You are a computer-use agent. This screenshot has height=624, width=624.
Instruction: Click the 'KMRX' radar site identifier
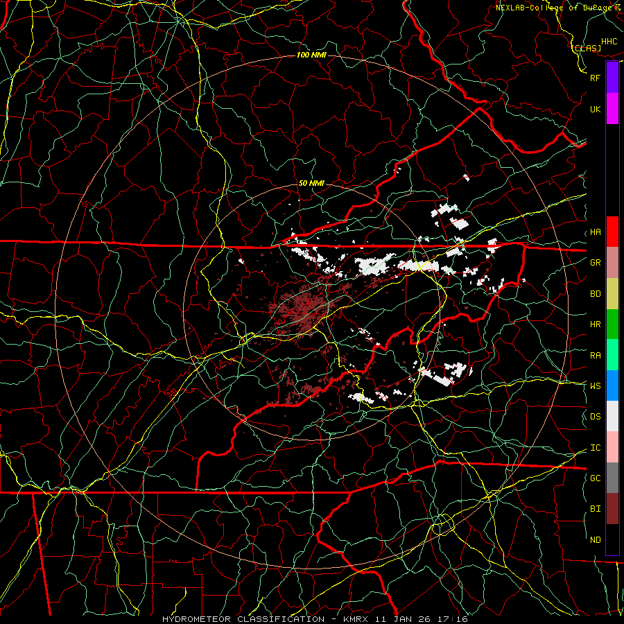[356, 619]
